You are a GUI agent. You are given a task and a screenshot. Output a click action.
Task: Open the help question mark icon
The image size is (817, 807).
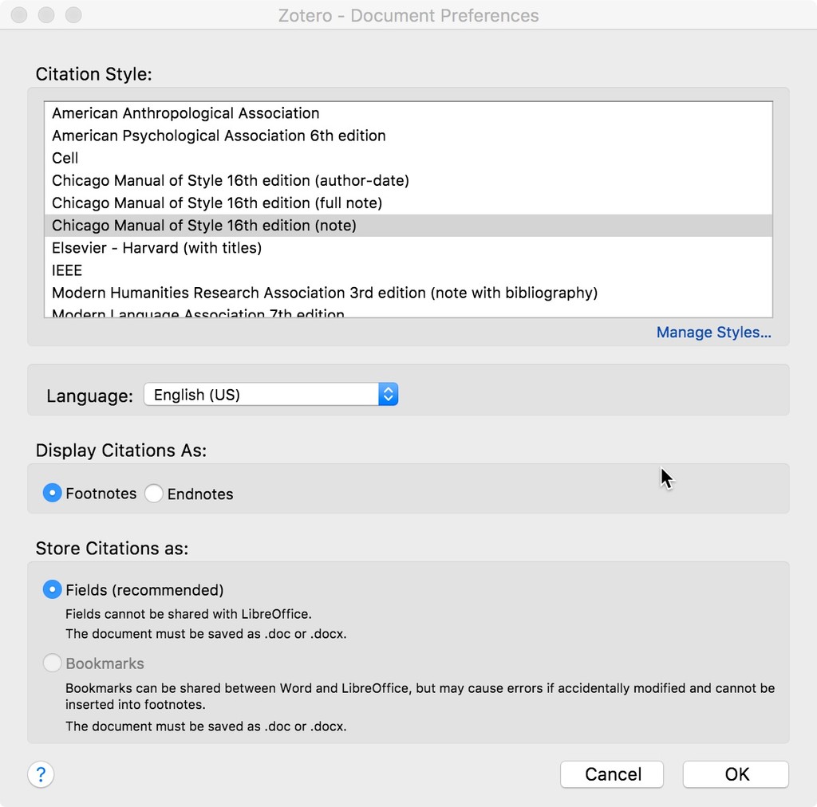(40, 774)
